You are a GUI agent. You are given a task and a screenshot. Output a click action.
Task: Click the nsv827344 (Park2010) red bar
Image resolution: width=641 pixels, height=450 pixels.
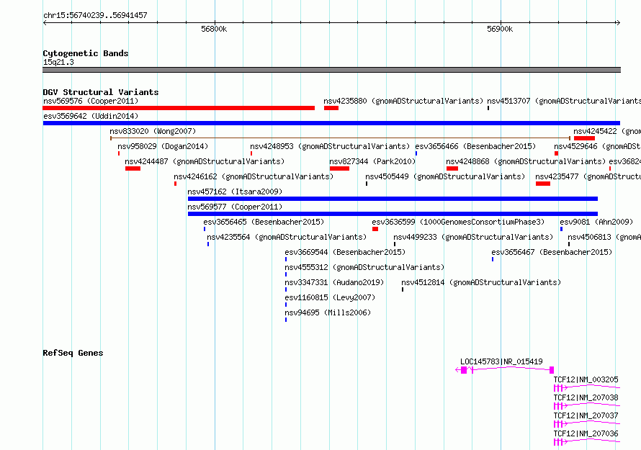point(339,168)
